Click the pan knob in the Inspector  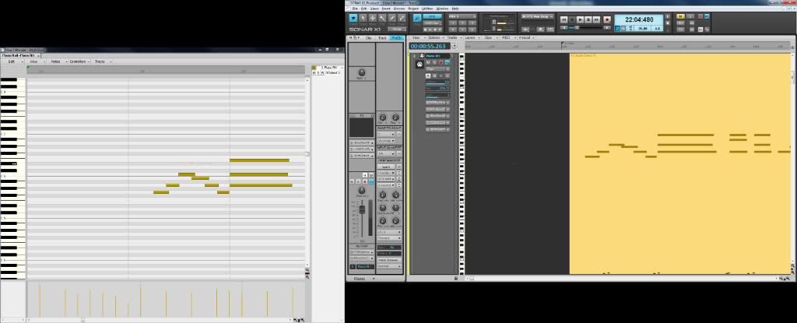(x=361, y=190)
